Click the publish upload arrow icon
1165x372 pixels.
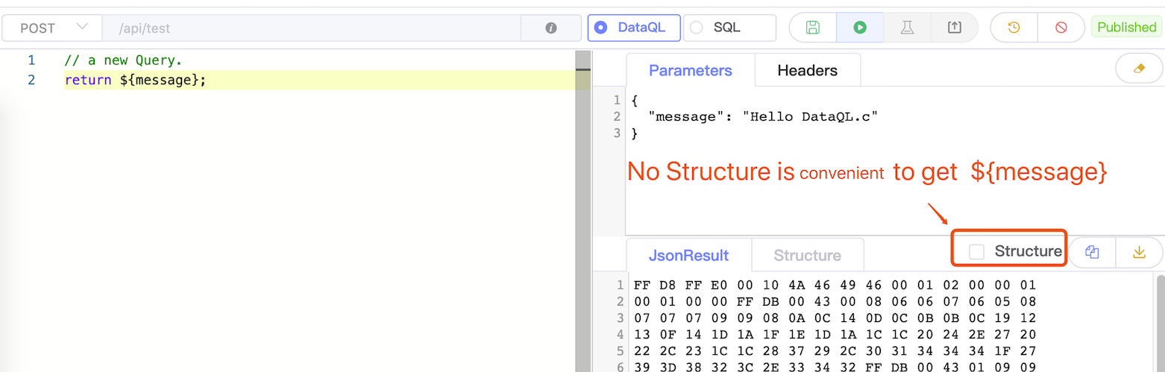coord(954,28)
